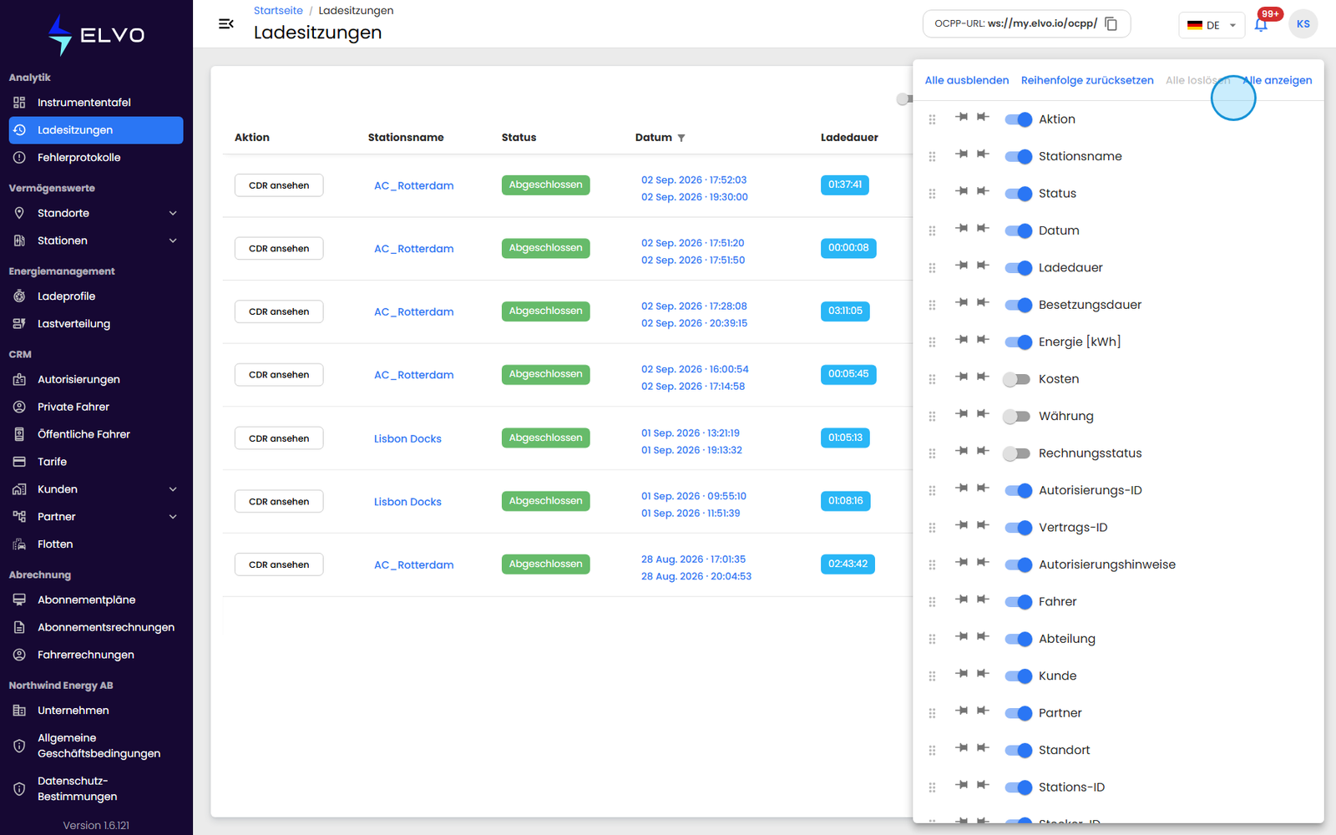Open Flotten in the sidebar
This screenshot has width=1336, height=835.
(x=96, y=544)
